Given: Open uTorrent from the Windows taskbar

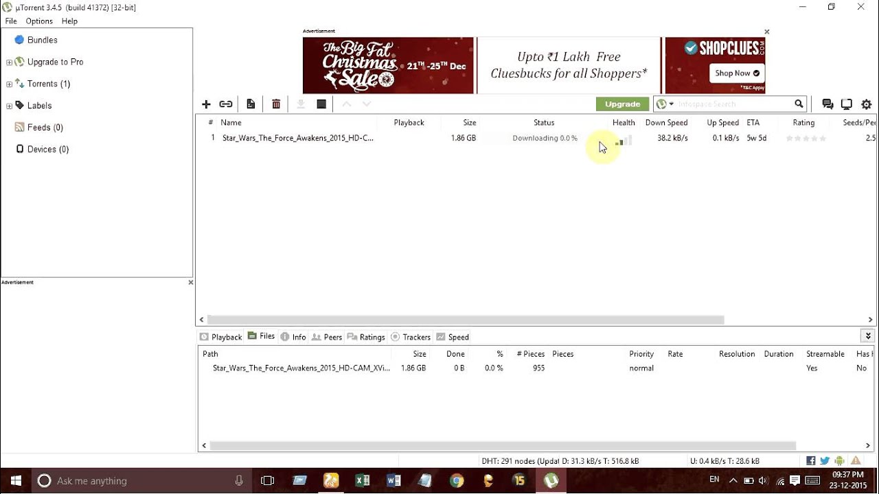Looking at the screenshot, I should [x=551, y=481].
